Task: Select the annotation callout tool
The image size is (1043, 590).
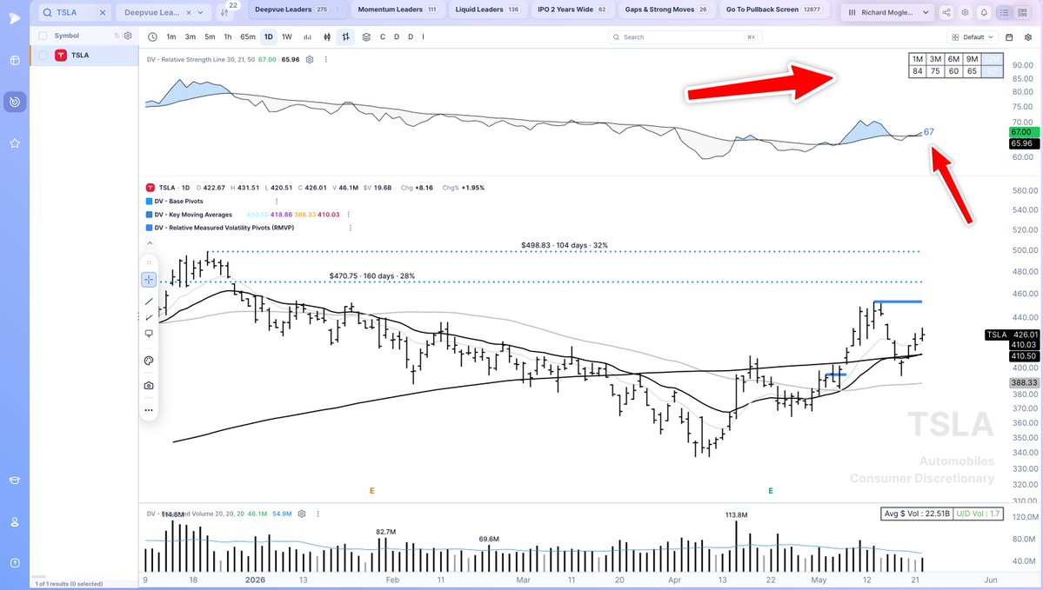Action: click(149, 334)
